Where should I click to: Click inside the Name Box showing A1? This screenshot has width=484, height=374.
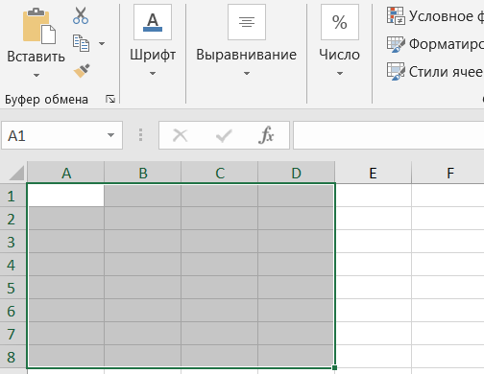point(53,135)
